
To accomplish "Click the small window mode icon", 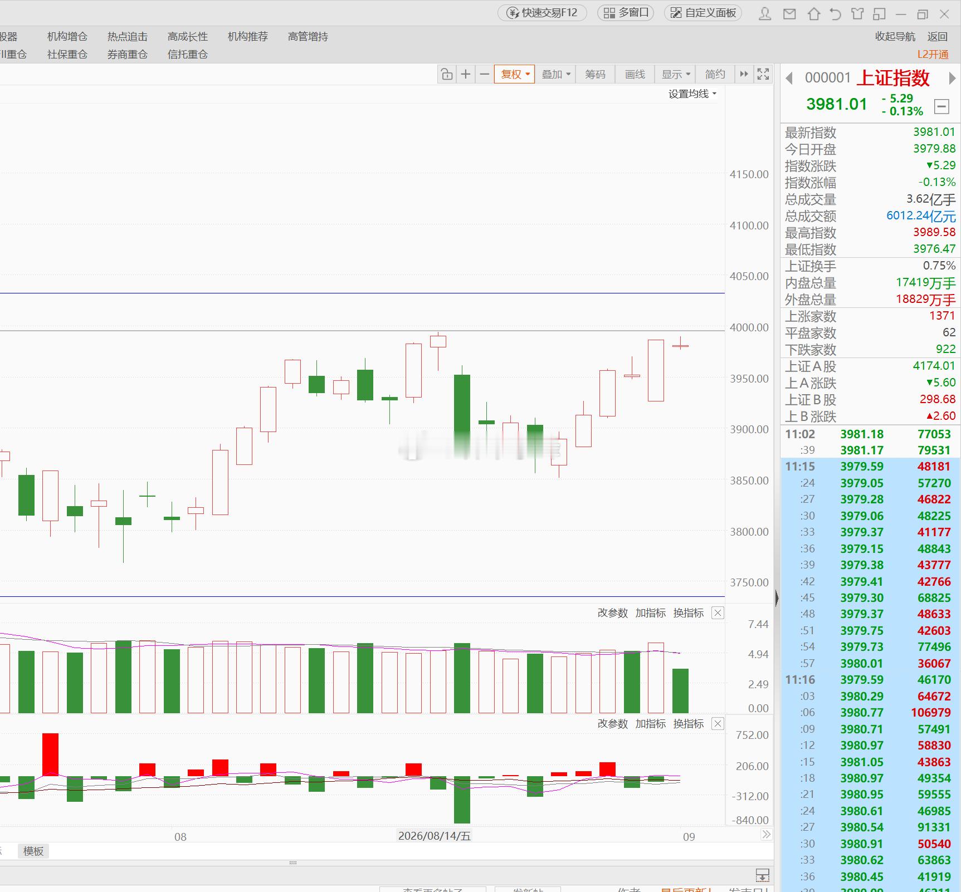I will click(x=880, y=13).
